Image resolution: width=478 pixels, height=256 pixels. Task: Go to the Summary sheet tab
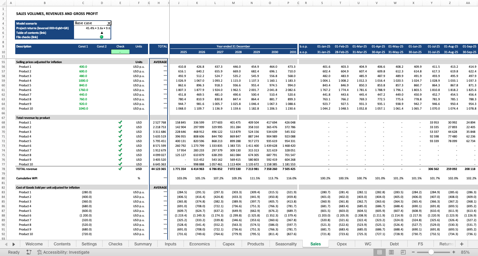143,244
